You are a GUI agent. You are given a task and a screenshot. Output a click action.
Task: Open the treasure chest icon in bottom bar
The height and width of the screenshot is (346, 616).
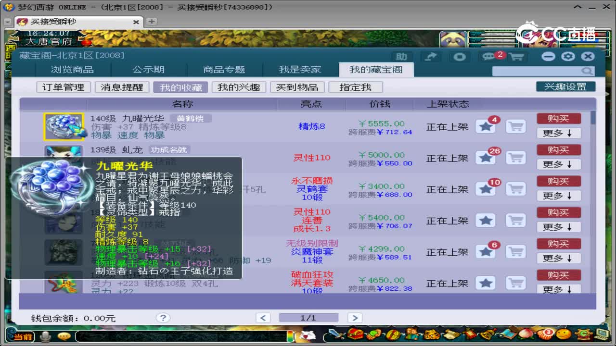point(355,334)
